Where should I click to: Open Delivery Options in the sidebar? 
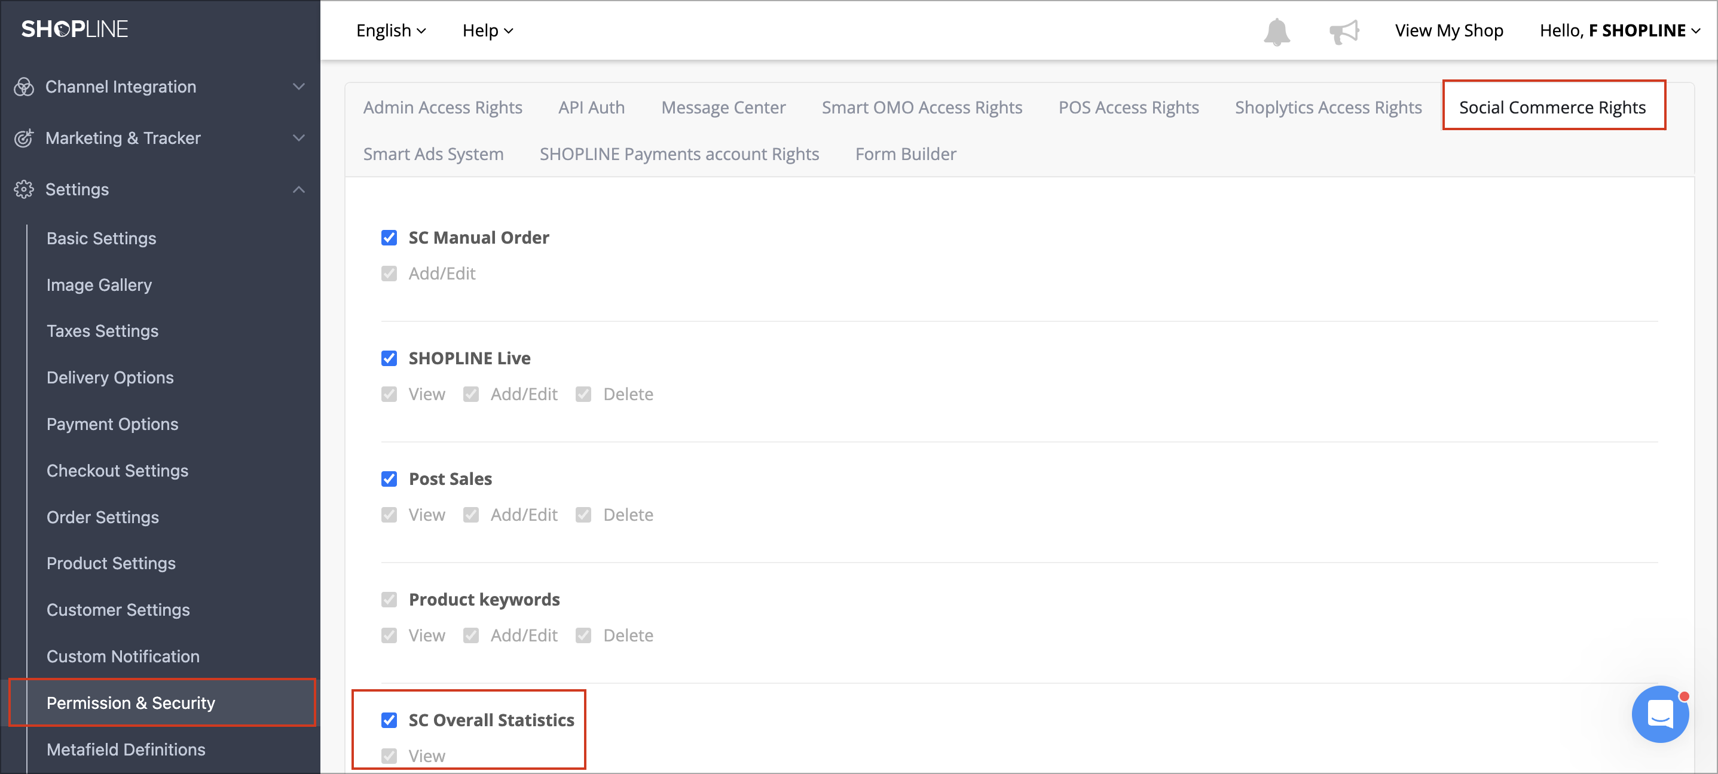[110, 377]
